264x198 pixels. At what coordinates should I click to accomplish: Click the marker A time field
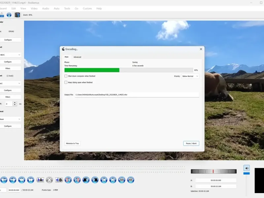[216, 180]
